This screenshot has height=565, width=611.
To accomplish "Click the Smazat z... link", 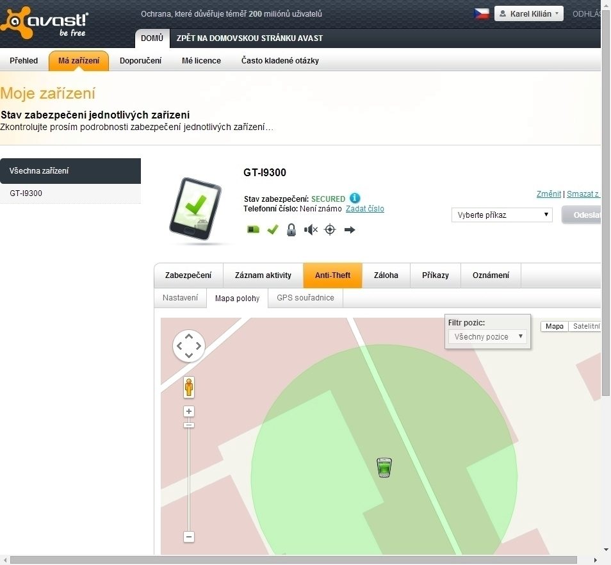I will coord(583,193).
